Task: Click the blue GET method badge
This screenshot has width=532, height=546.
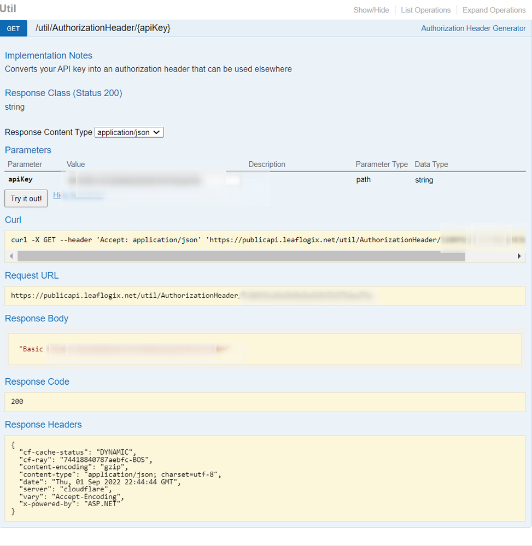Action: [13, 28]
